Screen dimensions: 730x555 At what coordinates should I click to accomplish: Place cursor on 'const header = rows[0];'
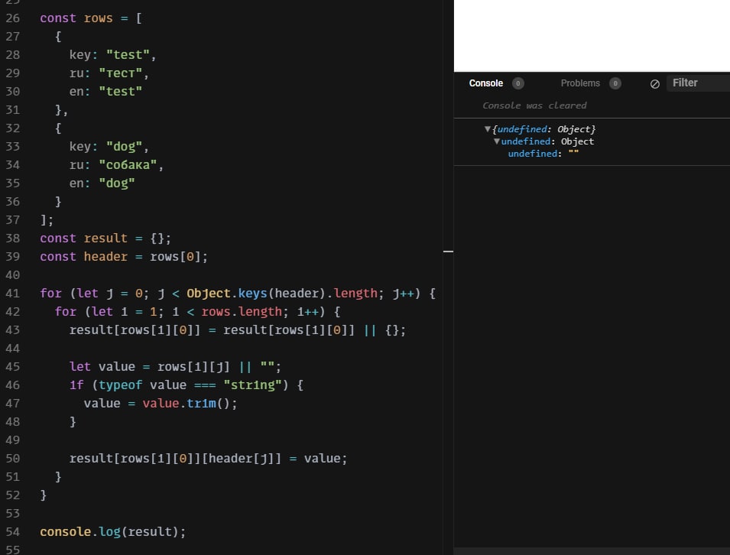[x=123, y=257]
